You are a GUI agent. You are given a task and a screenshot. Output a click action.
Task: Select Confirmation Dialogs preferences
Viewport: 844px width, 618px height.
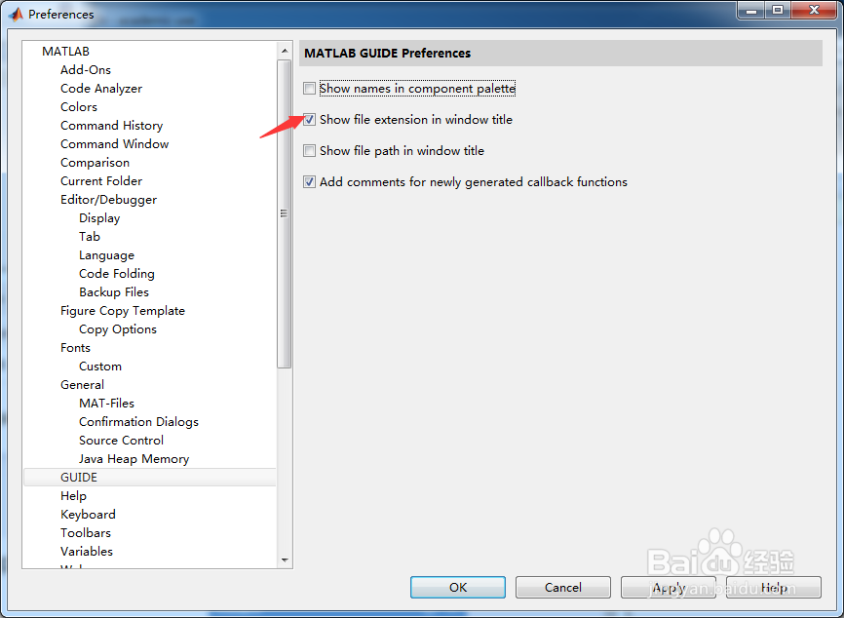coord(138,422)
